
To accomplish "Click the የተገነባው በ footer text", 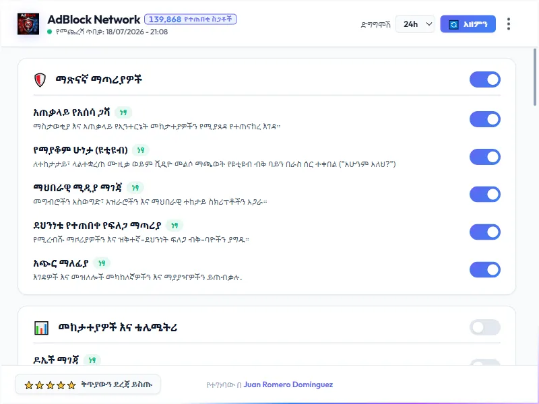I will point(224,385).
